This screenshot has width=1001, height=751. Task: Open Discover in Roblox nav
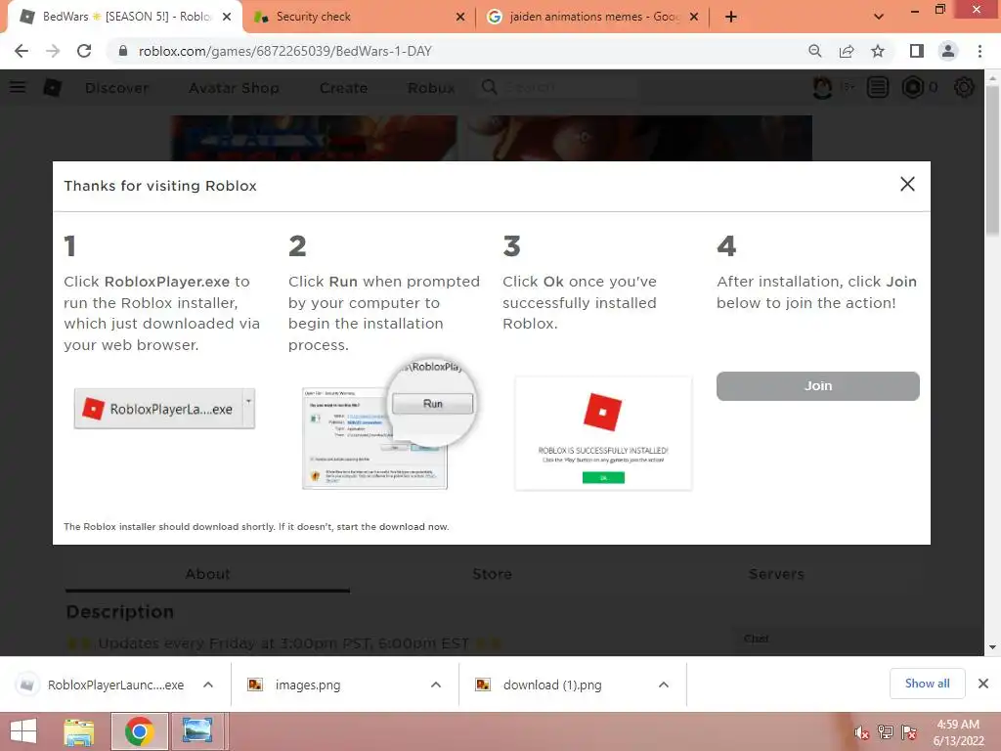pyautogui.click(x=117, y=87)
